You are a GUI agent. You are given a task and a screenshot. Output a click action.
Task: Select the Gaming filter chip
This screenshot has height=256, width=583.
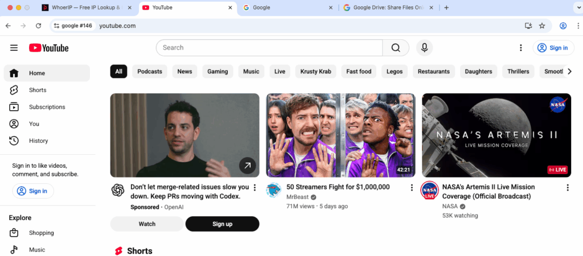[217, 72]
